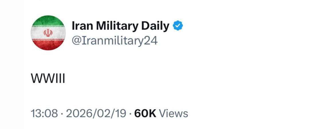The height and width of the screenshot is (129, 325).
Task: Open the @Iranmilitary24 handle link
Action: pos(114,41)
